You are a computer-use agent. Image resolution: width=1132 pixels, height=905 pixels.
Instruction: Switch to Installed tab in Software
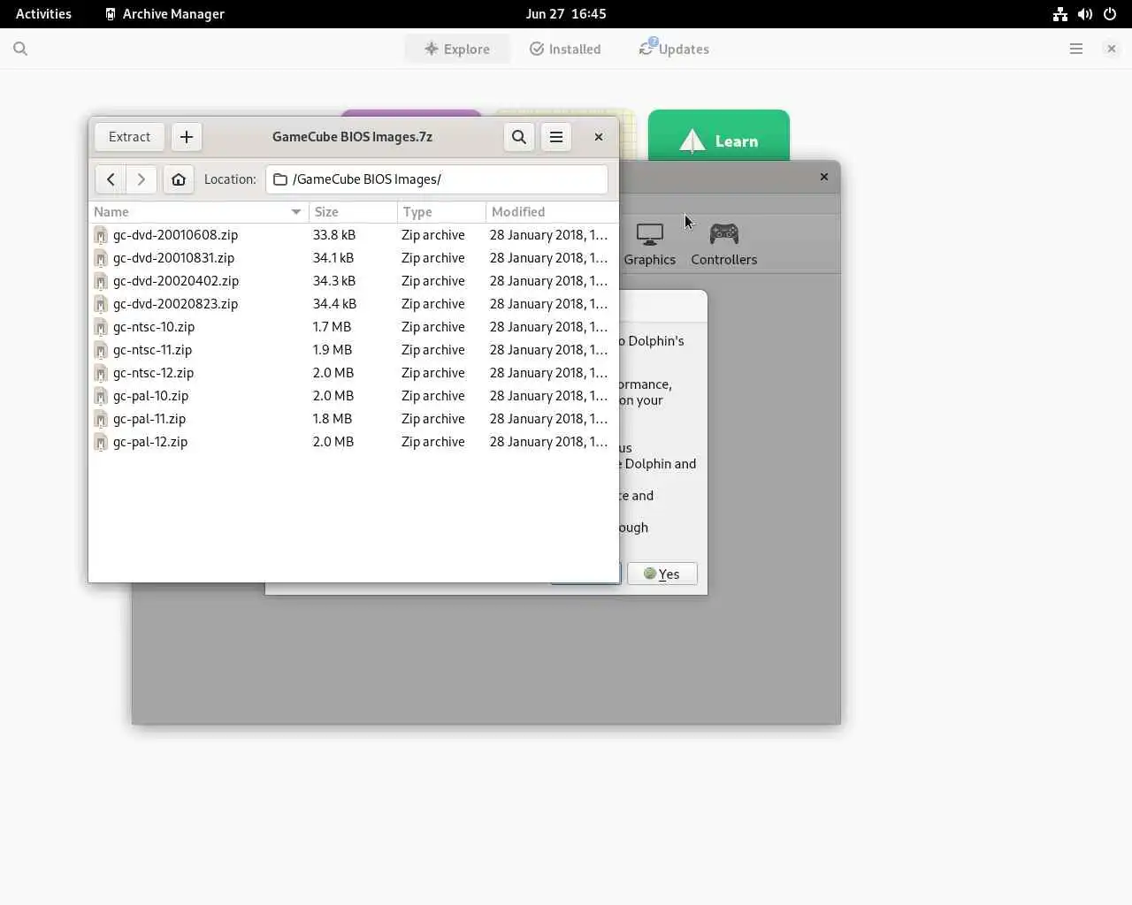click(x=565, y=49)
